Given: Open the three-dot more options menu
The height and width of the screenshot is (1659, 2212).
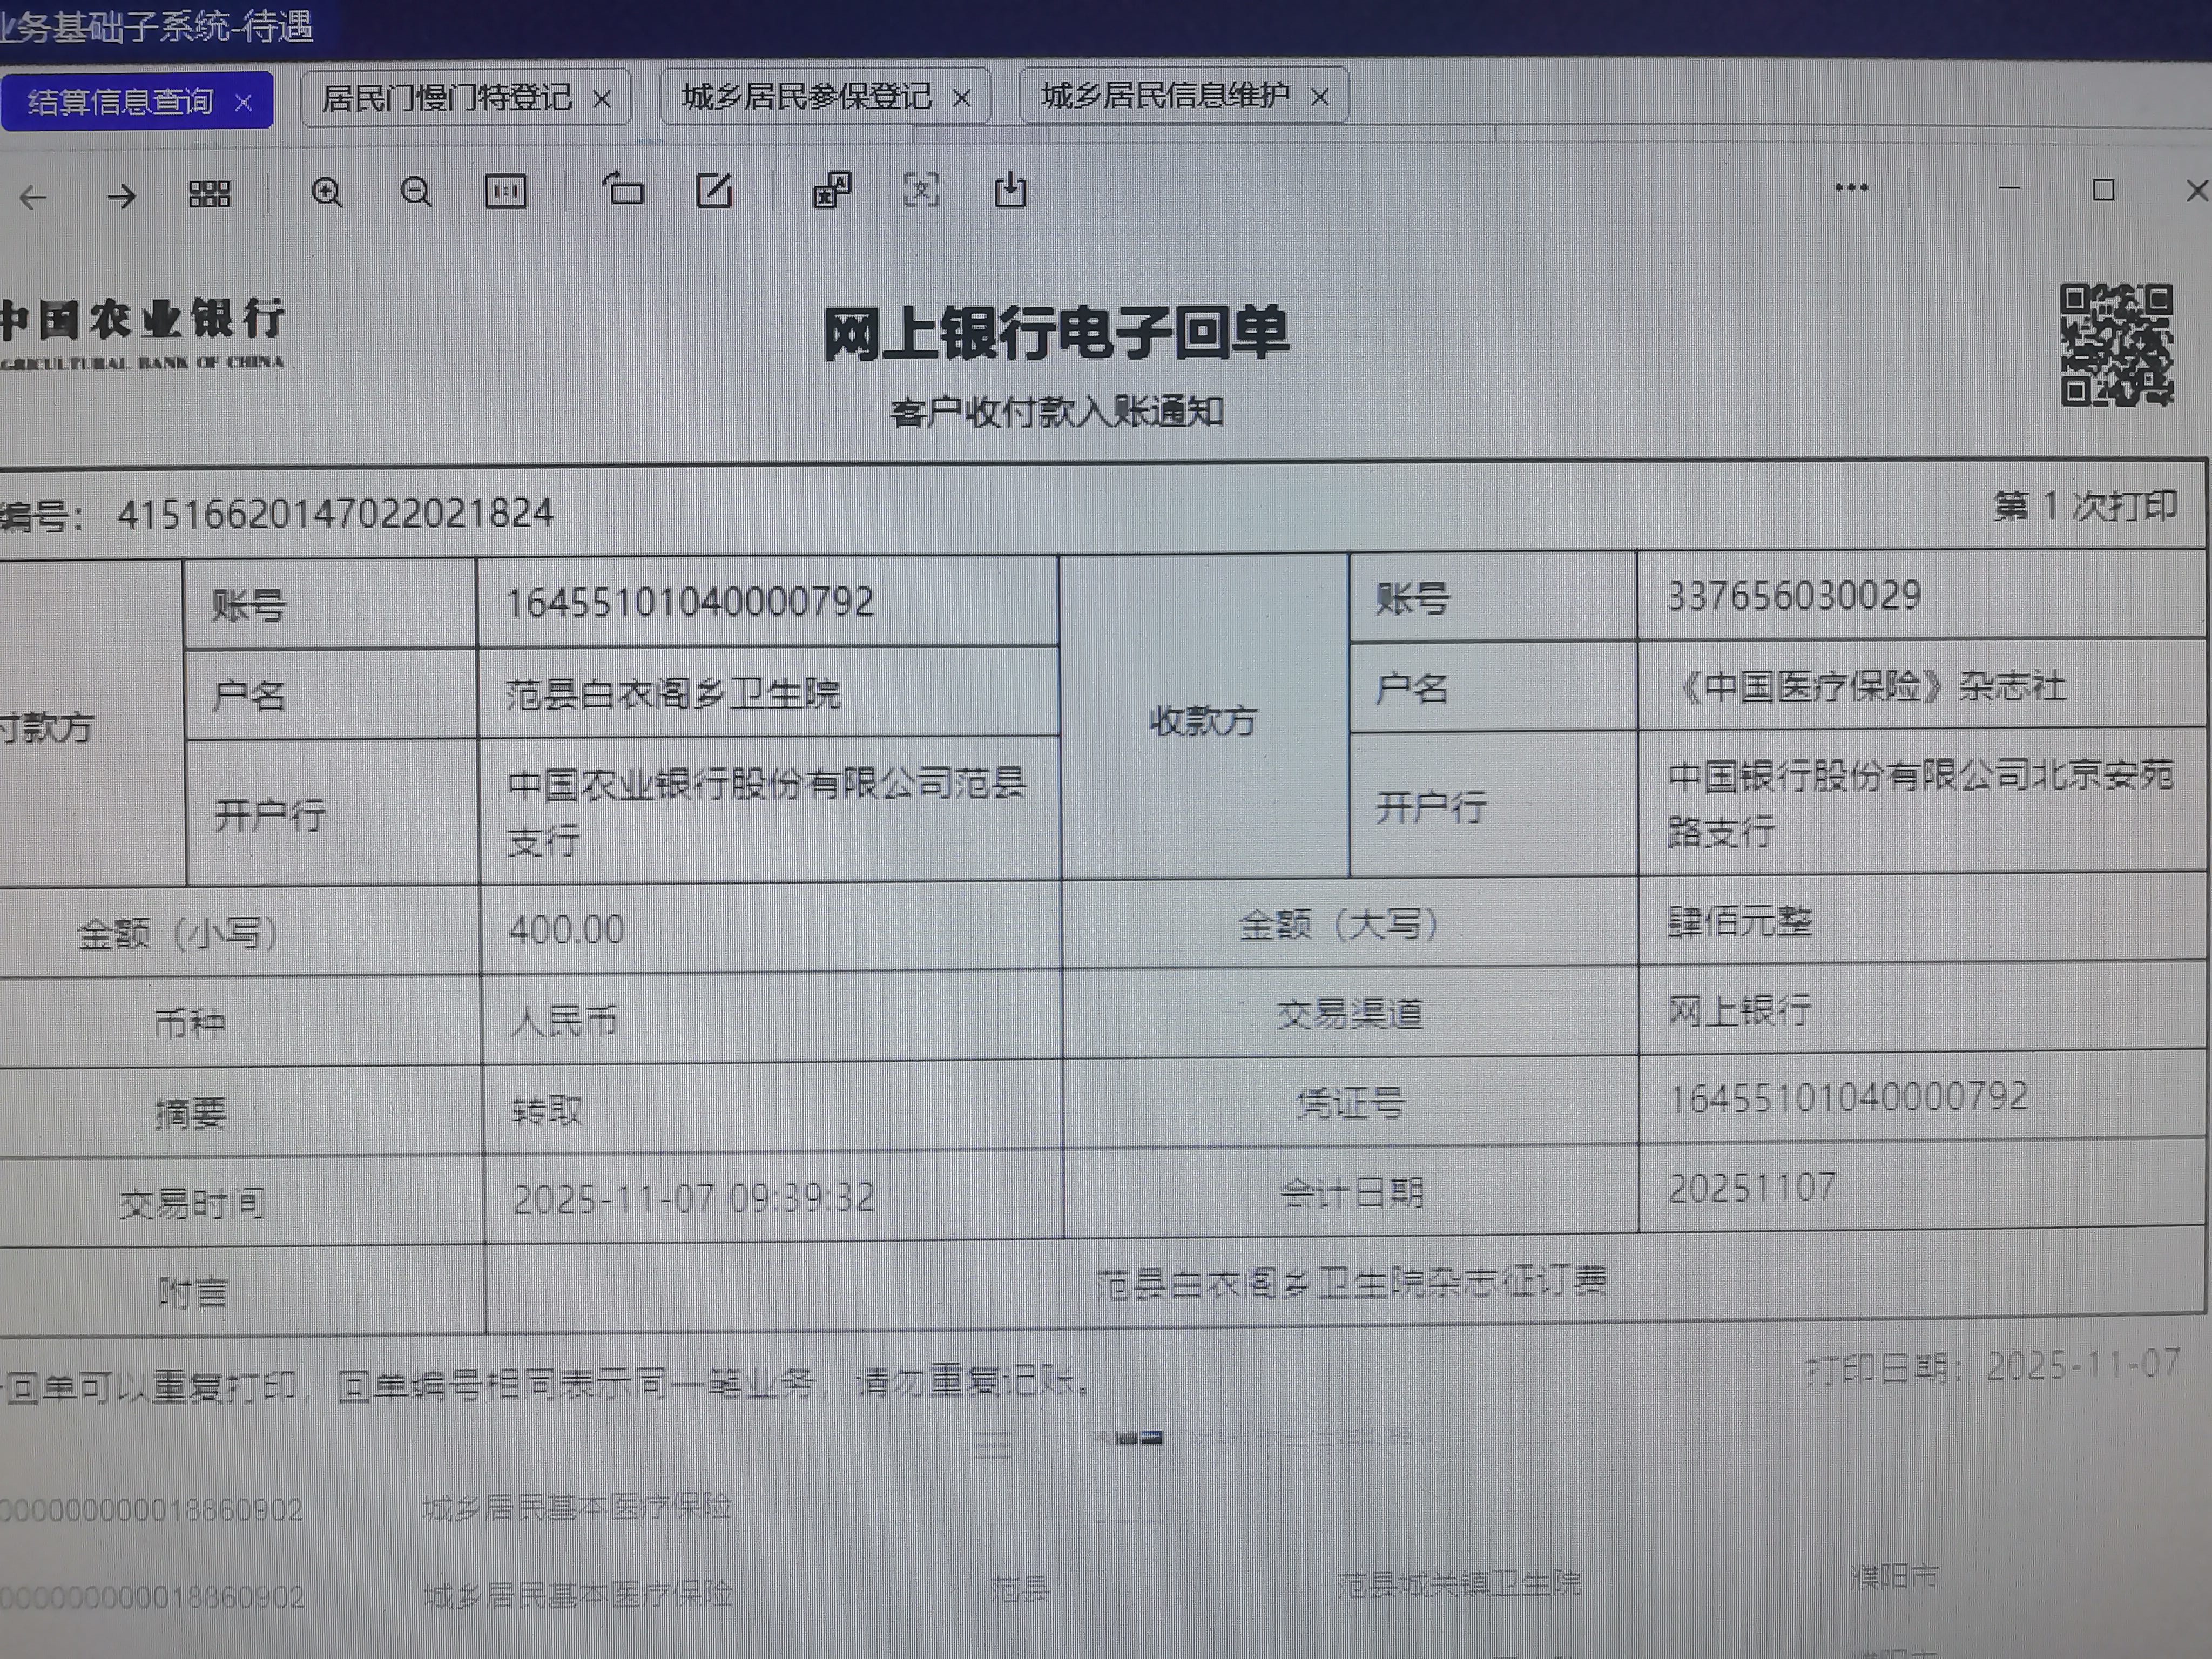Looking at the screenshot, I should coord(1851,188).
